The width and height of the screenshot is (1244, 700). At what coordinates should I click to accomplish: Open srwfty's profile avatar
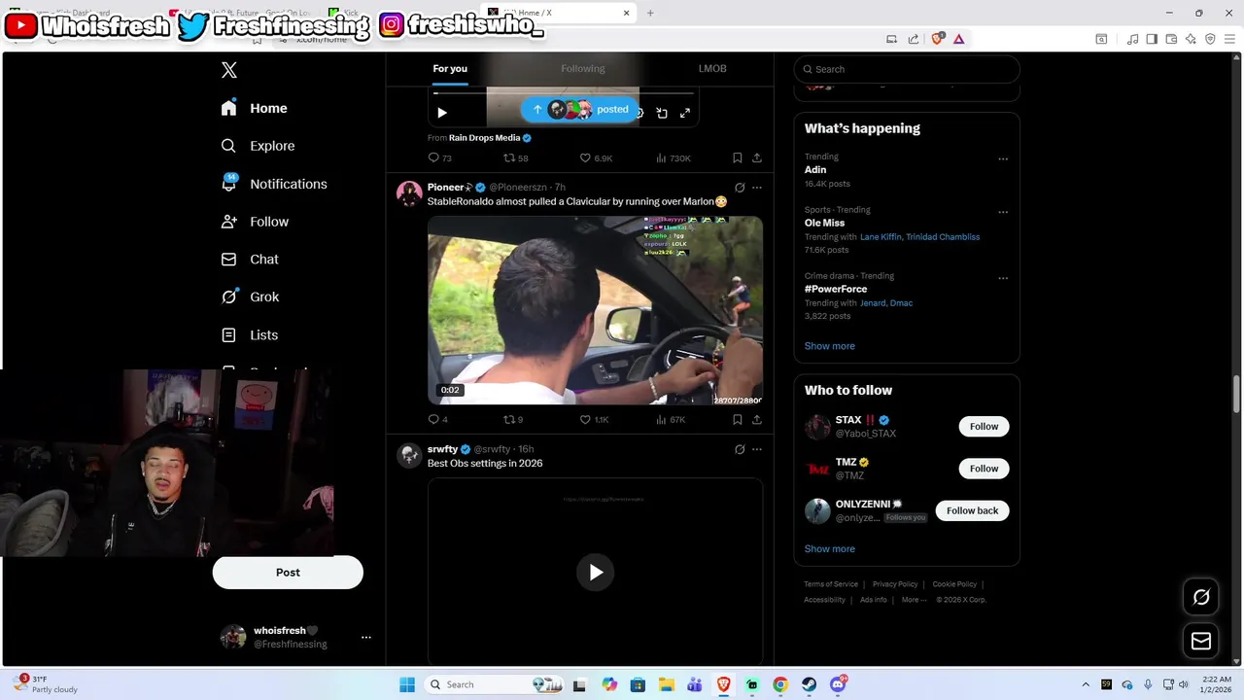pos(409,455)
